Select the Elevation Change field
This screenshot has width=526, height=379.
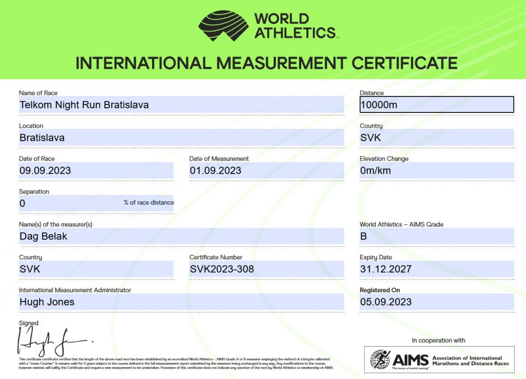coord(437,170)
